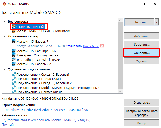Click the Mobile SMARTS logo in the title bar
Image resolution: width=161 pixels, height=128 pixels.
click(x=4, y=4)
